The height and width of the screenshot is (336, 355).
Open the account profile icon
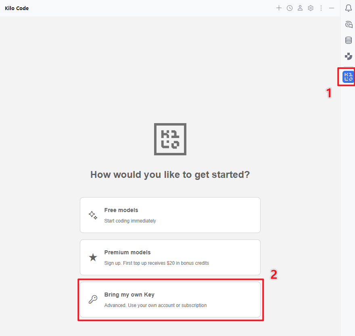300,8
